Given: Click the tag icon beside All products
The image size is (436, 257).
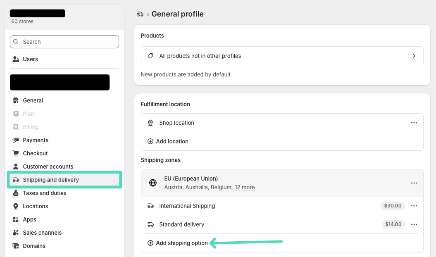Looking at the screenshot, I should click(150, 56).
